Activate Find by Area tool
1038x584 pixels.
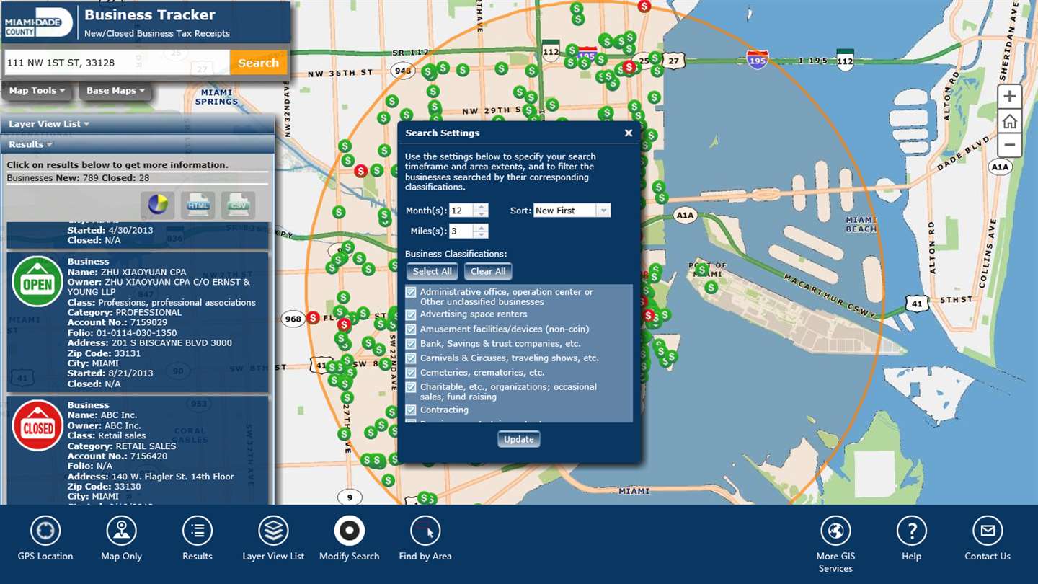425,531
